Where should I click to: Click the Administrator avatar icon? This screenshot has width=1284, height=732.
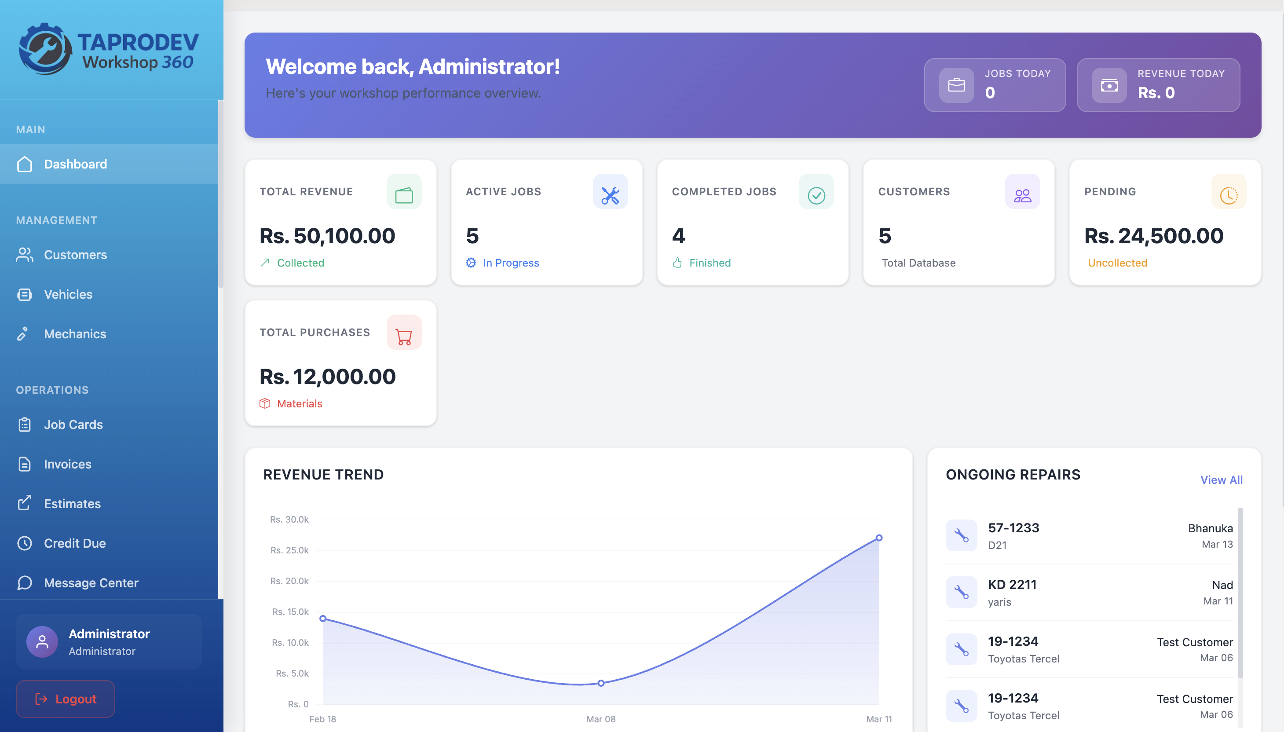tap(42, 641)
